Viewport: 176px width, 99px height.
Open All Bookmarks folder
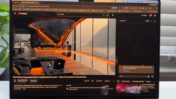pyautogui.click(x=153, y=12)
